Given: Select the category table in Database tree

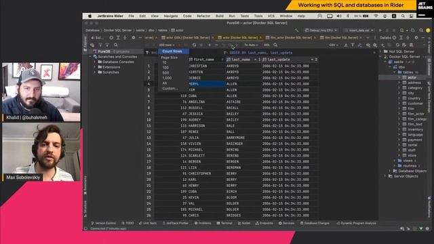Looking at the screenshot, I should tap(414, 88).
